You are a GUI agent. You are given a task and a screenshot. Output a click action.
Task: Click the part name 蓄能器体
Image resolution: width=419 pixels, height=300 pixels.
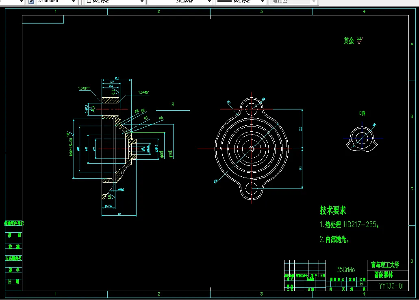[x=384, y=274]
